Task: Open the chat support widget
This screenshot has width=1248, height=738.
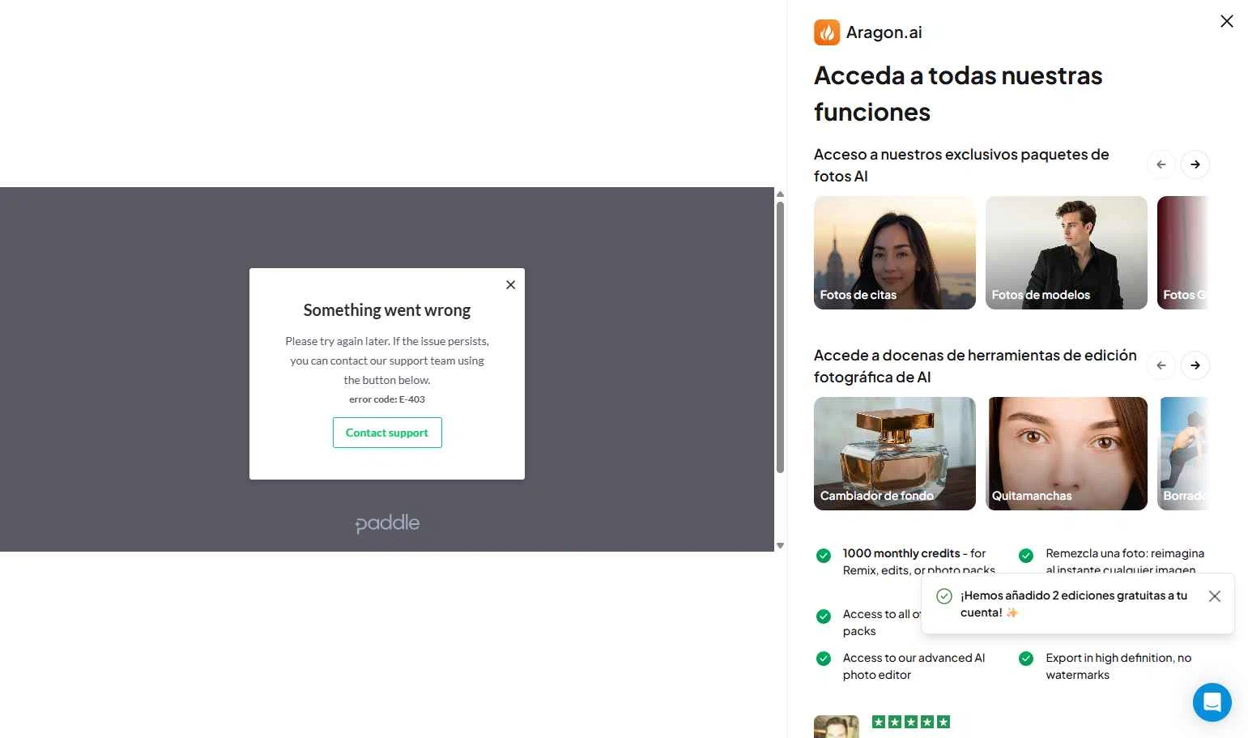Action: pyautogui.click(x=1212, y=702)
